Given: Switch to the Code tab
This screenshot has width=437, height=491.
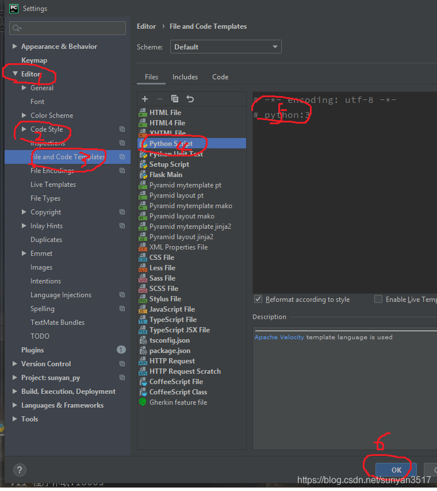Looking at the screenshot, I should (220, 77).
